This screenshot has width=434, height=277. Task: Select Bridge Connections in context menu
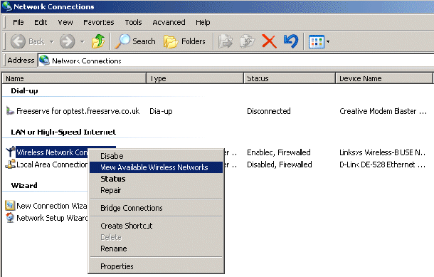[x=156, y=208]
